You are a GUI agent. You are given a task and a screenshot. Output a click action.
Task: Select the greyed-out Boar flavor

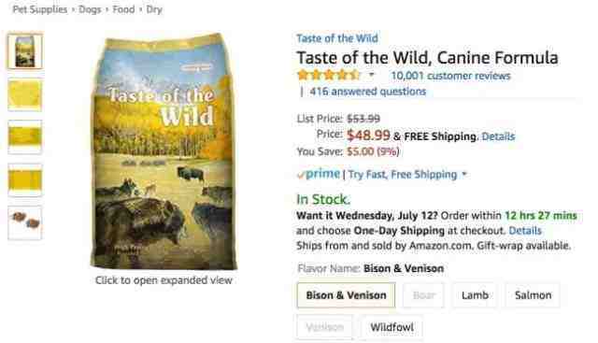pos(423,295)
